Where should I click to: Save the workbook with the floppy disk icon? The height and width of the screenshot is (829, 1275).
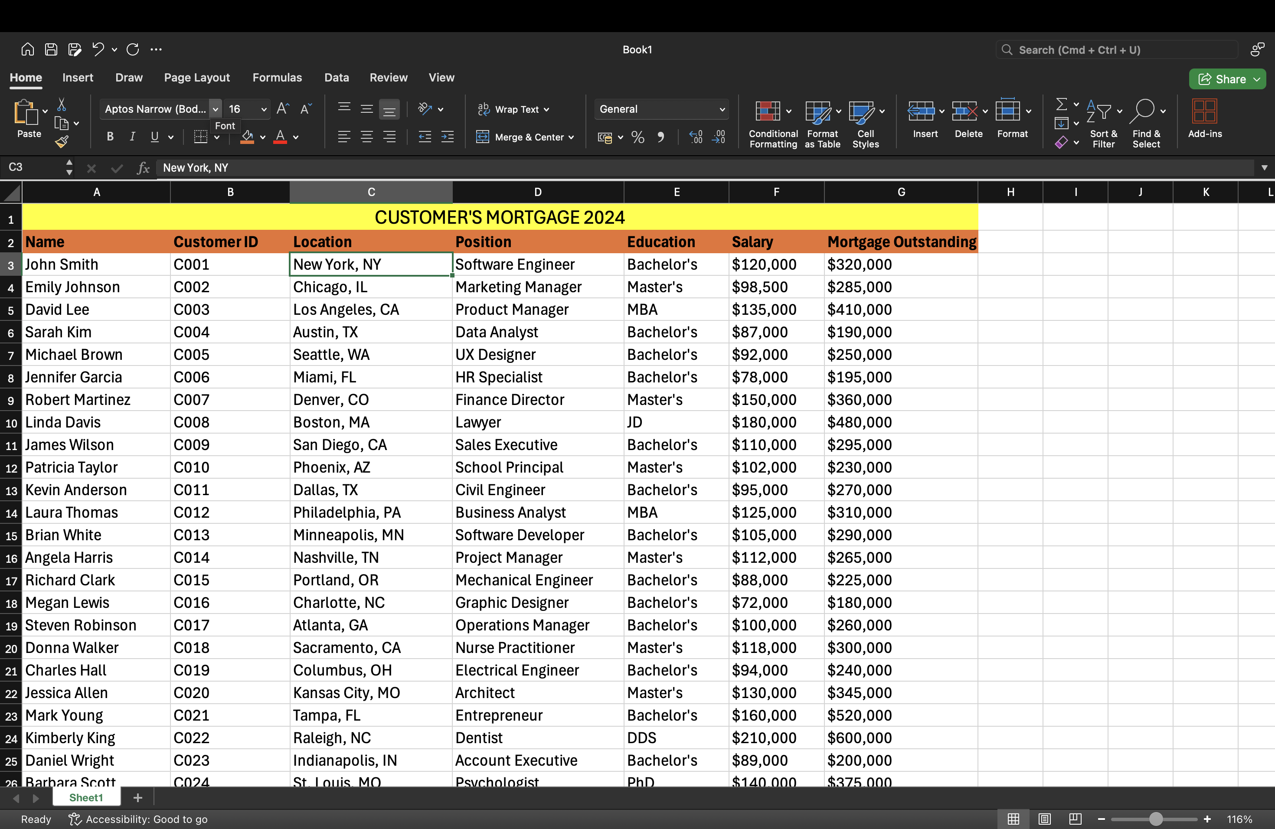click(x=51, y=49)
